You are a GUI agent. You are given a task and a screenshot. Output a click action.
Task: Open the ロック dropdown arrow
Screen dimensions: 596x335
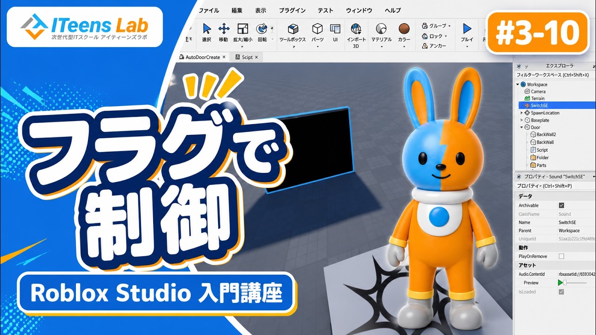(446, 36)
